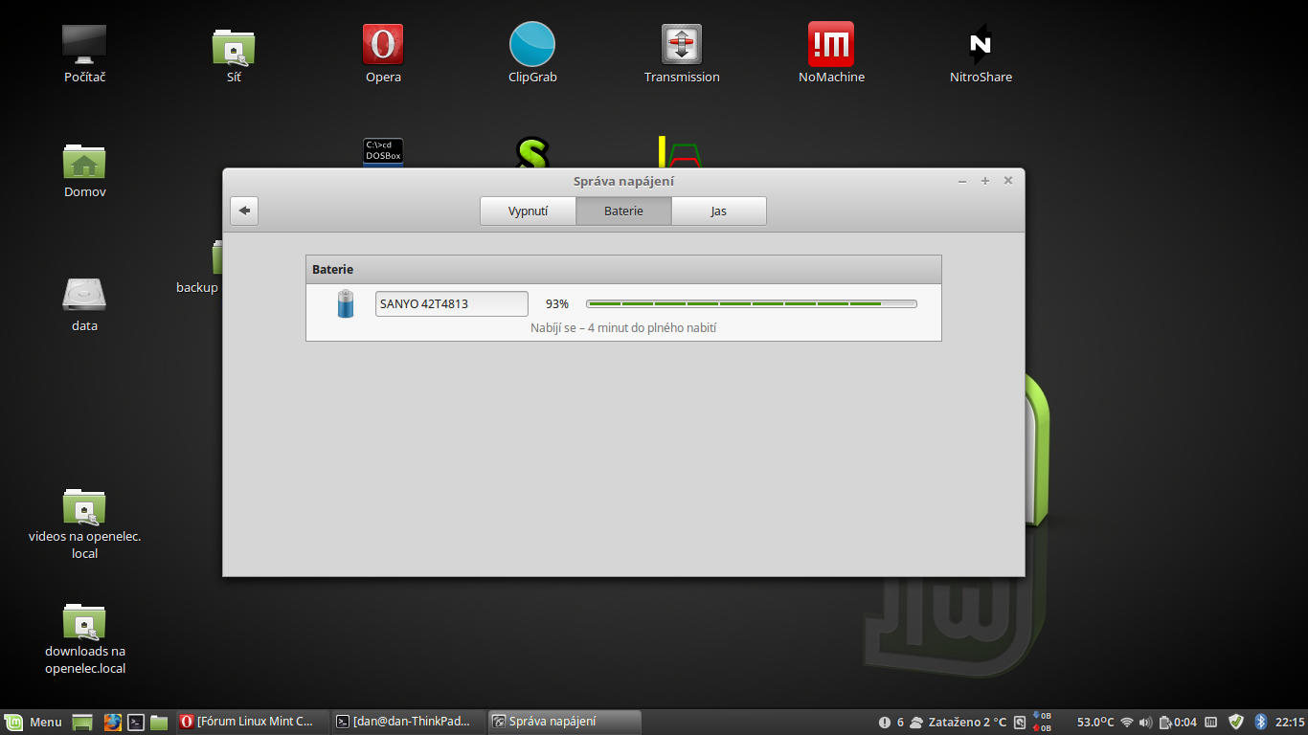Launch NitroShare from the desktop
The height and width of the screenshot is (735, 1308).
click(x=981, y=45)
